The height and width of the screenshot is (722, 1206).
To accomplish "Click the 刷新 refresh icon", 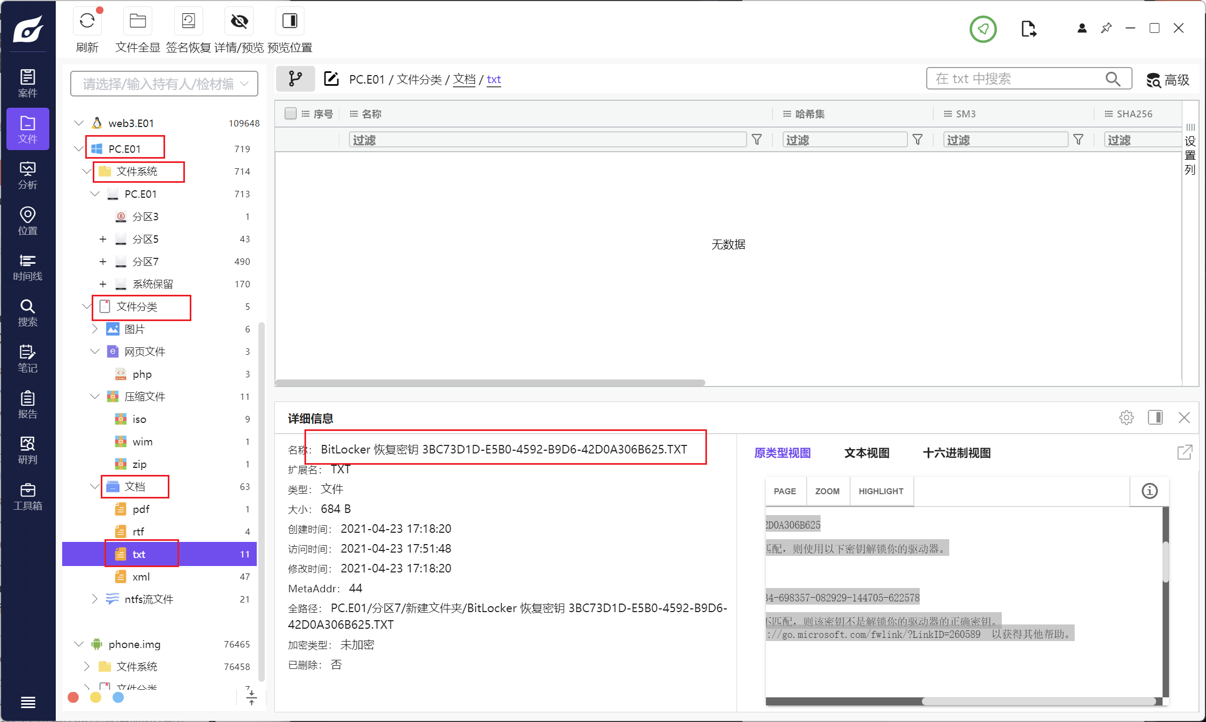I will click(87, 21).
